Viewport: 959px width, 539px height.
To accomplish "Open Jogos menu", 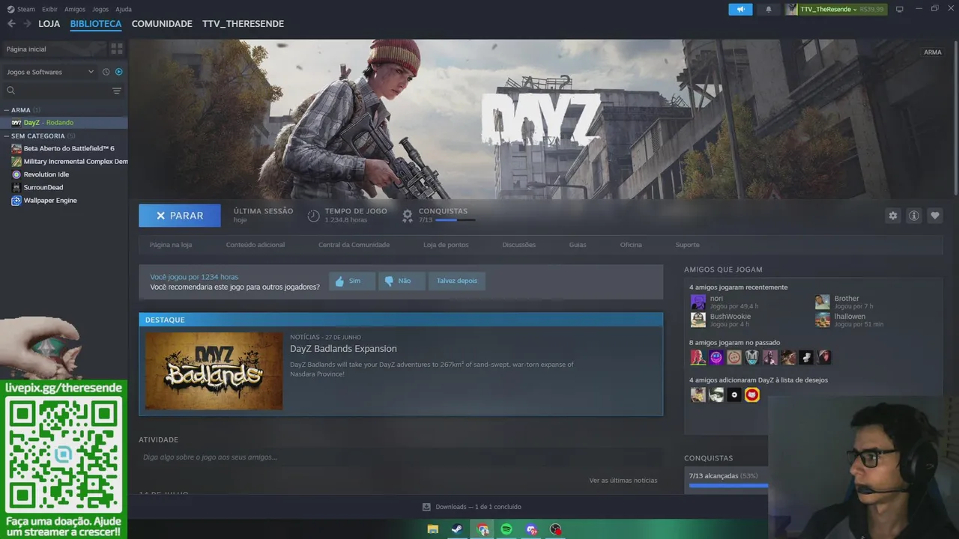I will tap(100, 9).
